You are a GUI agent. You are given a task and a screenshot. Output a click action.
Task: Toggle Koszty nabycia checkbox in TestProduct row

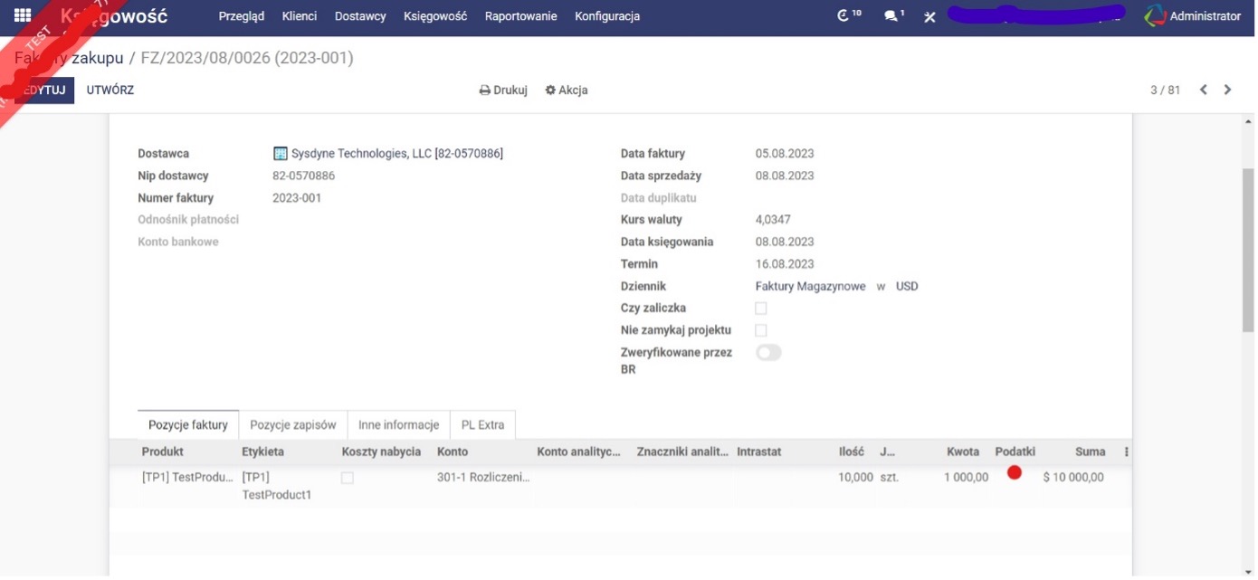[x=348, y=478]
